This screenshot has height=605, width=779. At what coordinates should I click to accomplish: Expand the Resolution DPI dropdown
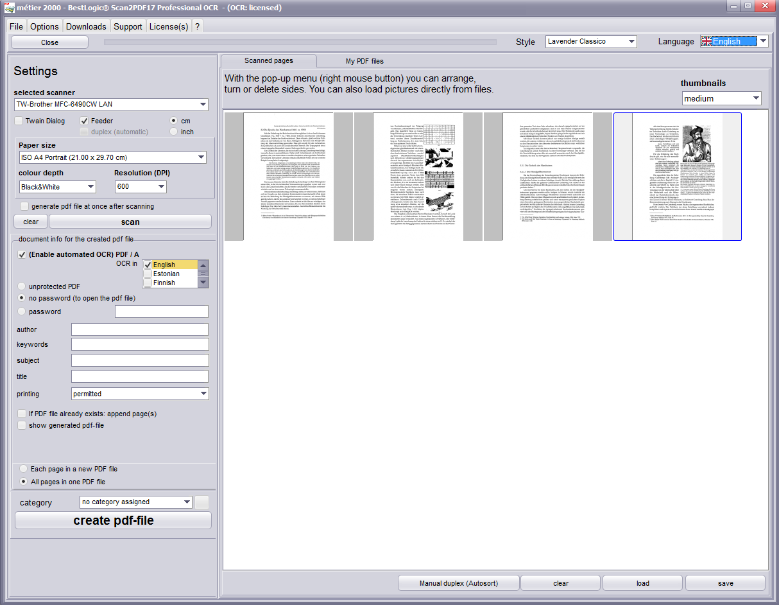(x=141, y=187)
